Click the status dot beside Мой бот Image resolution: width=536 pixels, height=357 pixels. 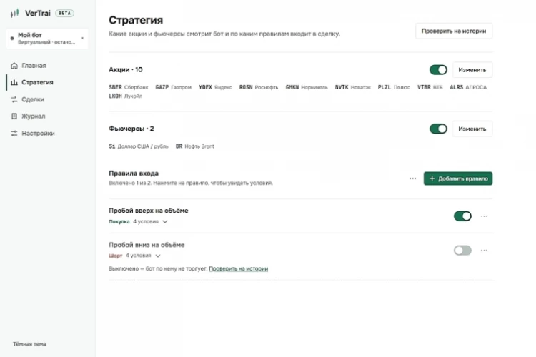[x=12, y=39]
